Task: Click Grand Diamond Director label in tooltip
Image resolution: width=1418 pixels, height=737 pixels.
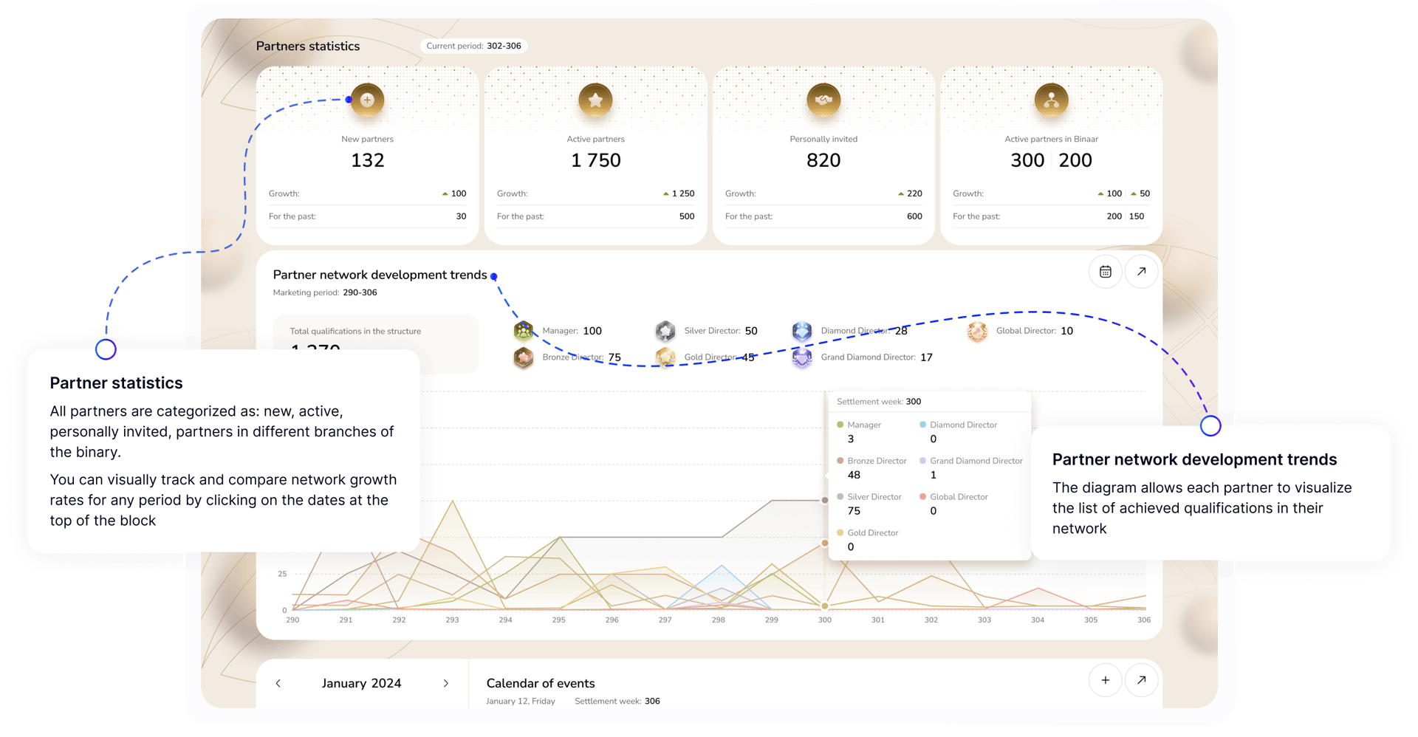Action: (976, 461)
